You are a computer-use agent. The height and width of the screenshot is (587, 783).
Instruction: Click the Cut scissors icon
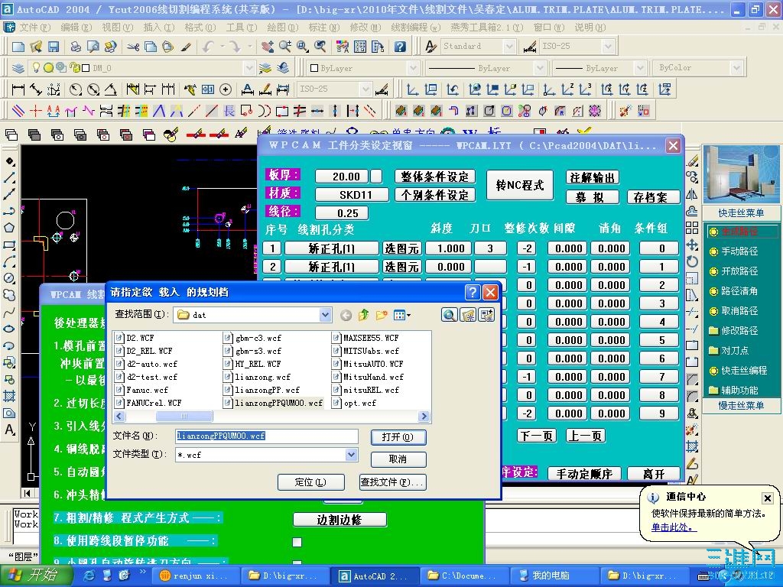133,47
